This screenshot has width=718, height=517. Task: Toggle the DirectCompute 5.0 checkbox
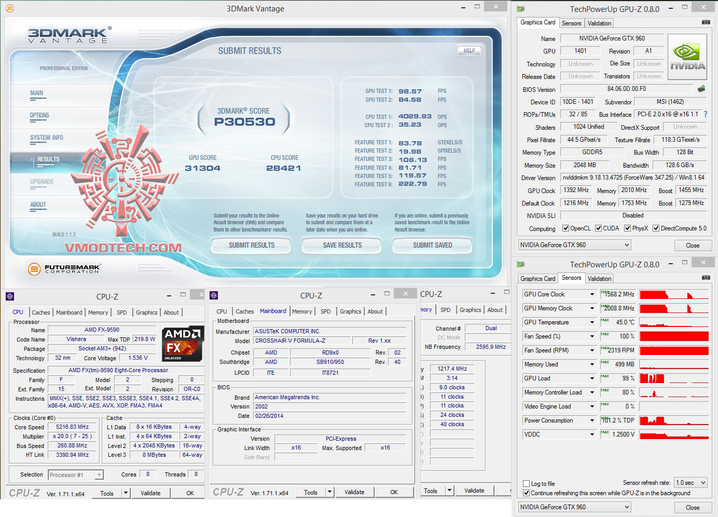(656, 228)
